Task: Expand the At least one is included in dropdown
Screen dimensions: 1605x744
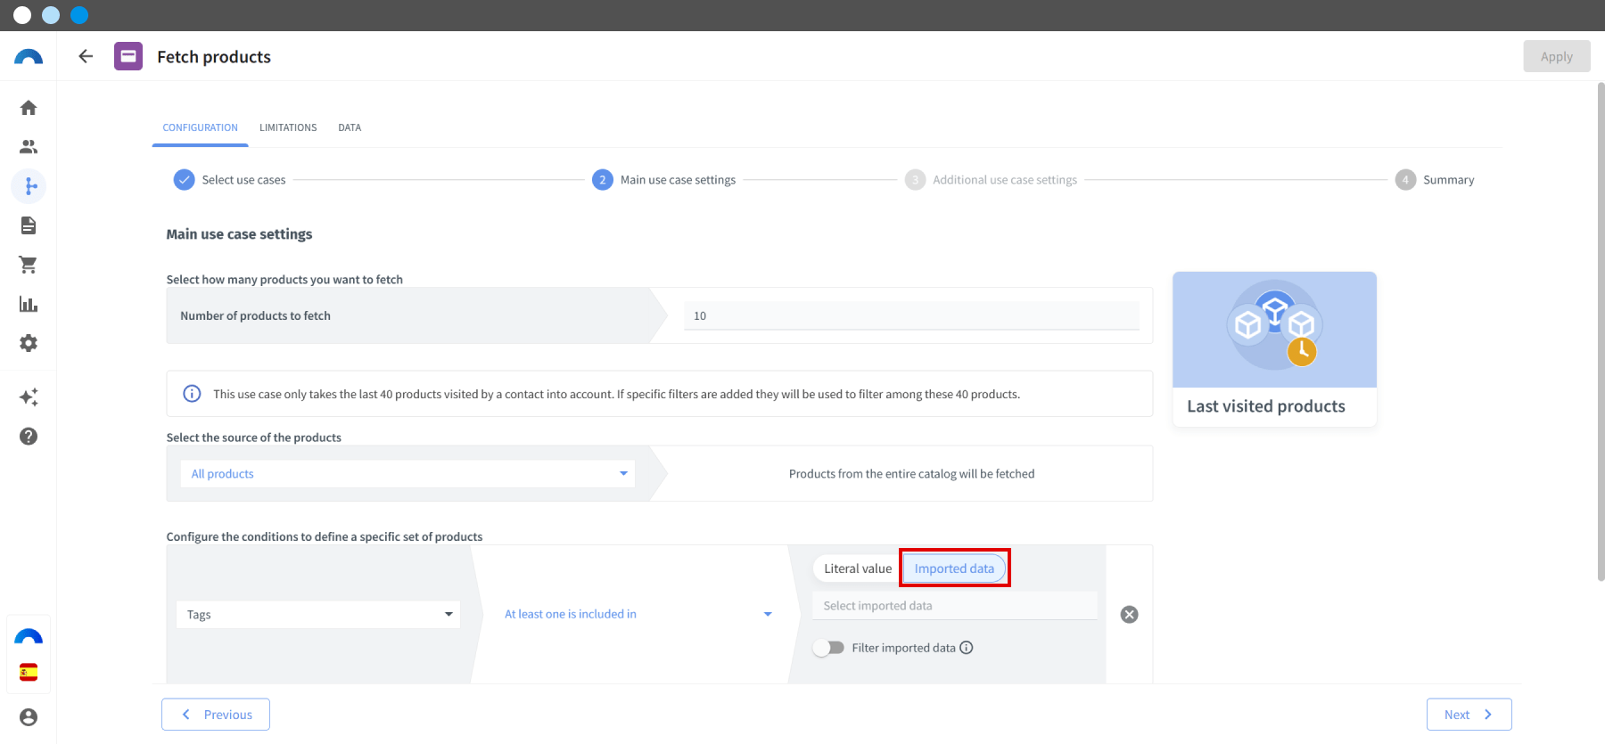Action: (638, 614)
